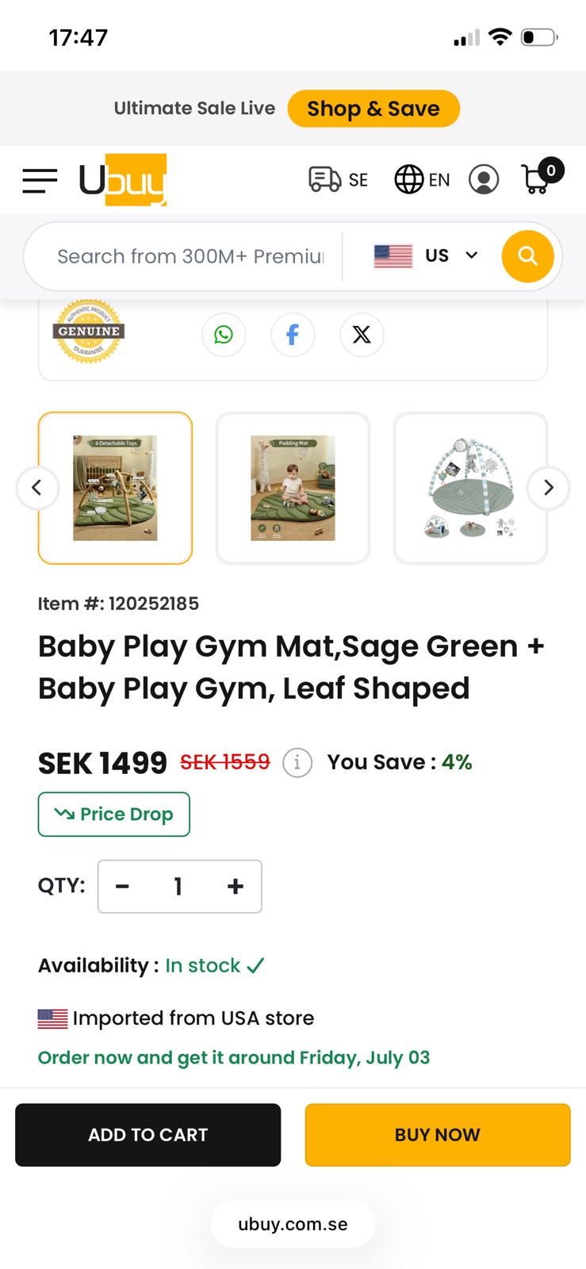View the shopping cart
The image size is (586, 1269).
coord(542,176)
